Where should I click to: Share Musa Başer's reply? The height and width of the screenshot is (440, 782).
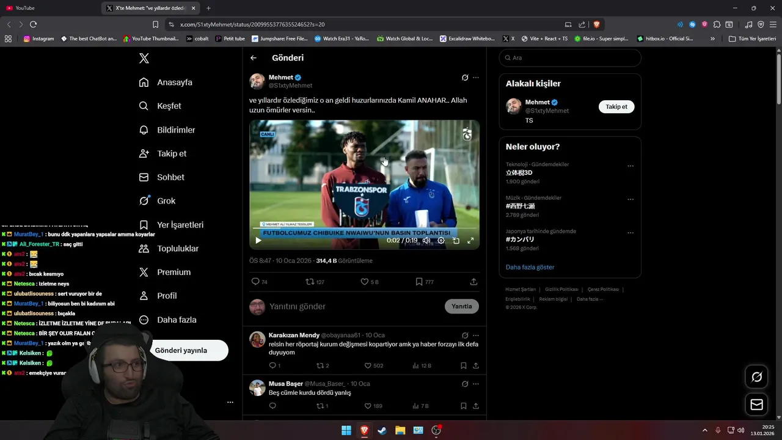click(x=475, y=406)
